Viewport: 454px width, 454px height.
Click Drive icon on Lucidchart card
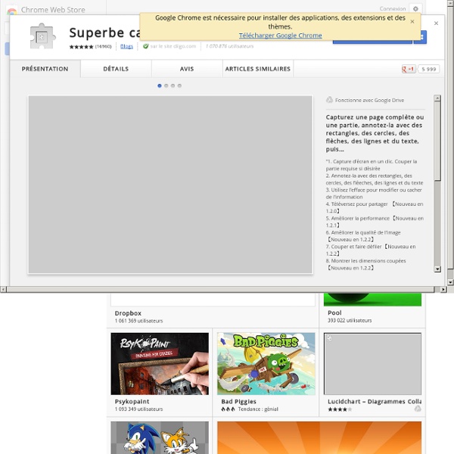418,409
